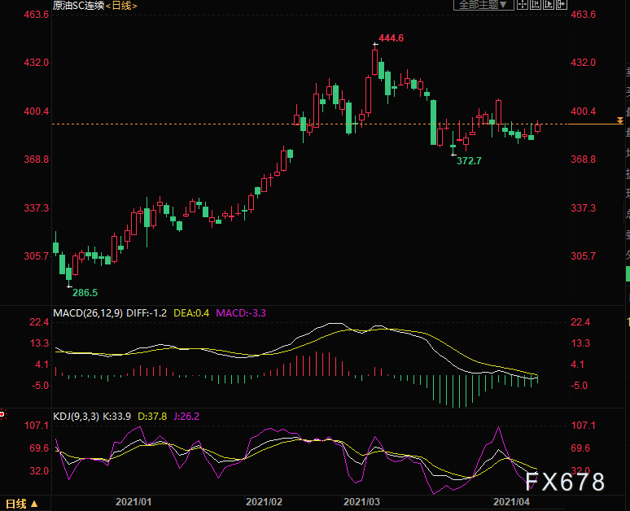Click the D:37.8 value

click(x=152, y=416)
